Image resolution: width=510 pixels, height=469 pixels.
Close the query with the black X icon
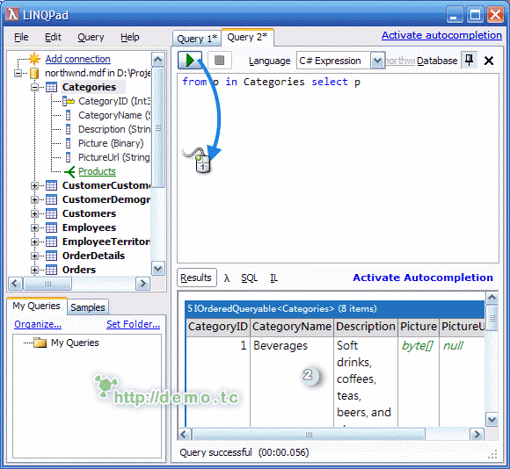489,61
